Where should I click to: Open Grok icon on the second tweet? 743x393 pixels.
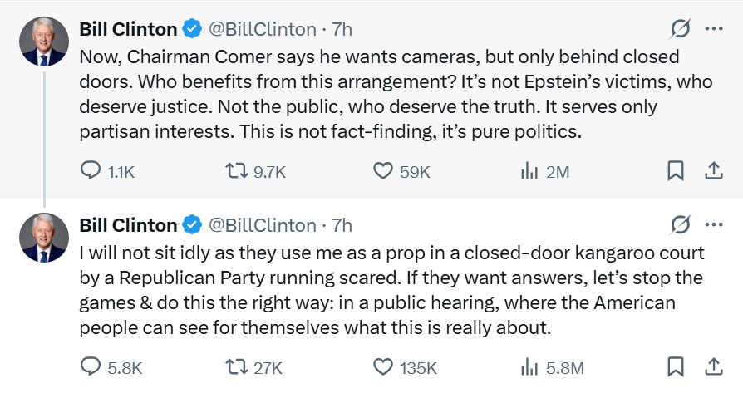click(x=681, y=224)
